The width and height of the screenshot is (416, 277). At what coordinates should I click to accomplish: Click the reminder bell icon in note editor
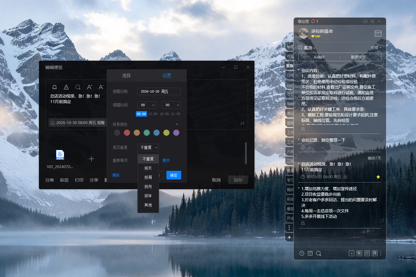(55, 87)
